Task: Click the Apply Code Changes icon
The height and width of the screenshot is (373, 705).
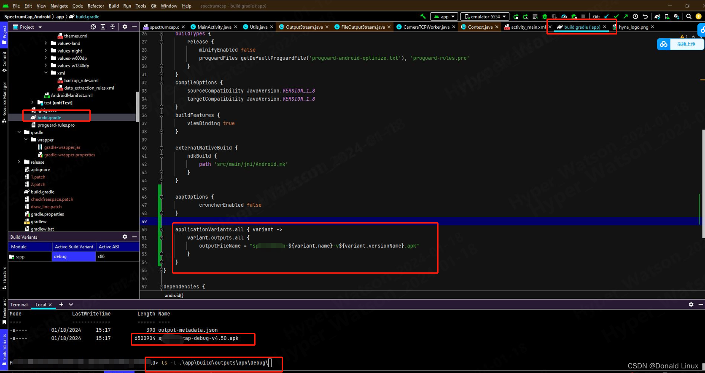Action: coord(535,16)
